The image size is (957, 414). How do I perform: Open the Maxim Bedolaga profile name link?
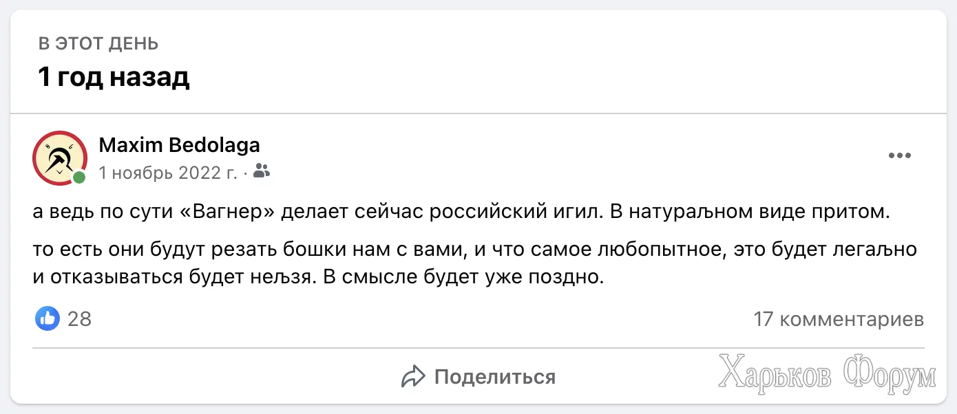point(180,145)
